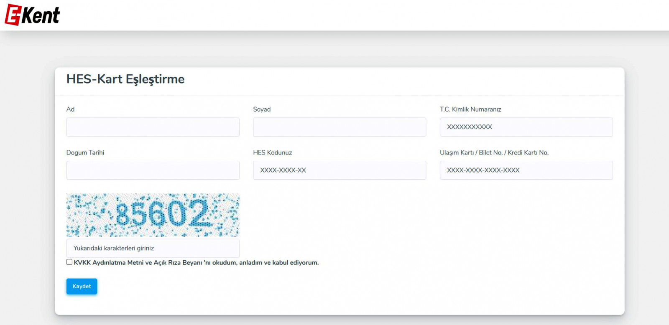Viewport: 669px width, 325px height.
Task: Click the Ad field label
Action: [x=70, y=109]
